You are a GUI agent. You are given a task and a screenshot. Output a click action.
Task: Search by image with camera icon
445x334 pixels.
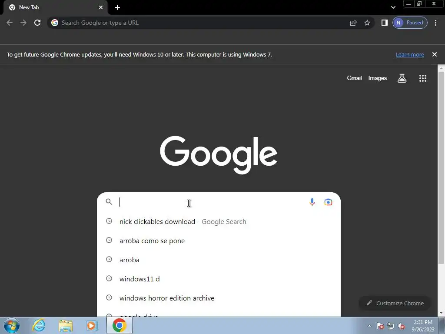pos(328,202)
